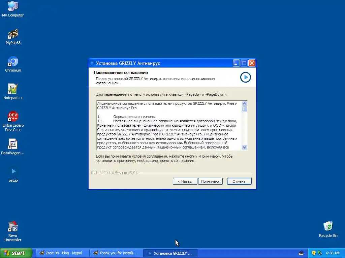Image resolution: width=345 pixels, height=258 pixels.
Task: Click the network connection tray icon
Action: click(x=320, y=253)
